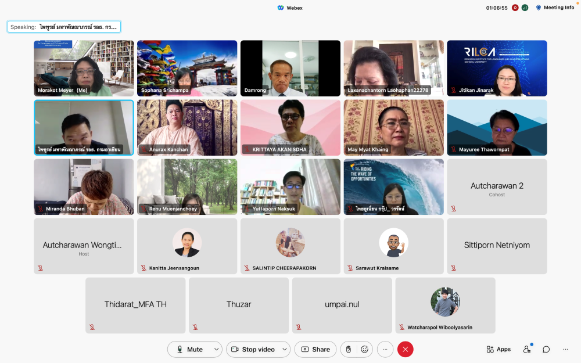The image size is (581, 363).
Task: Click the red leave meeting button
Action: pyautogui.click(x=405, y=349)
